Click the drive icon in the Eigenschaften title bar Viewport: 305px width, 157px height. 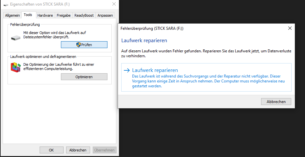click(x=6, y=4)
